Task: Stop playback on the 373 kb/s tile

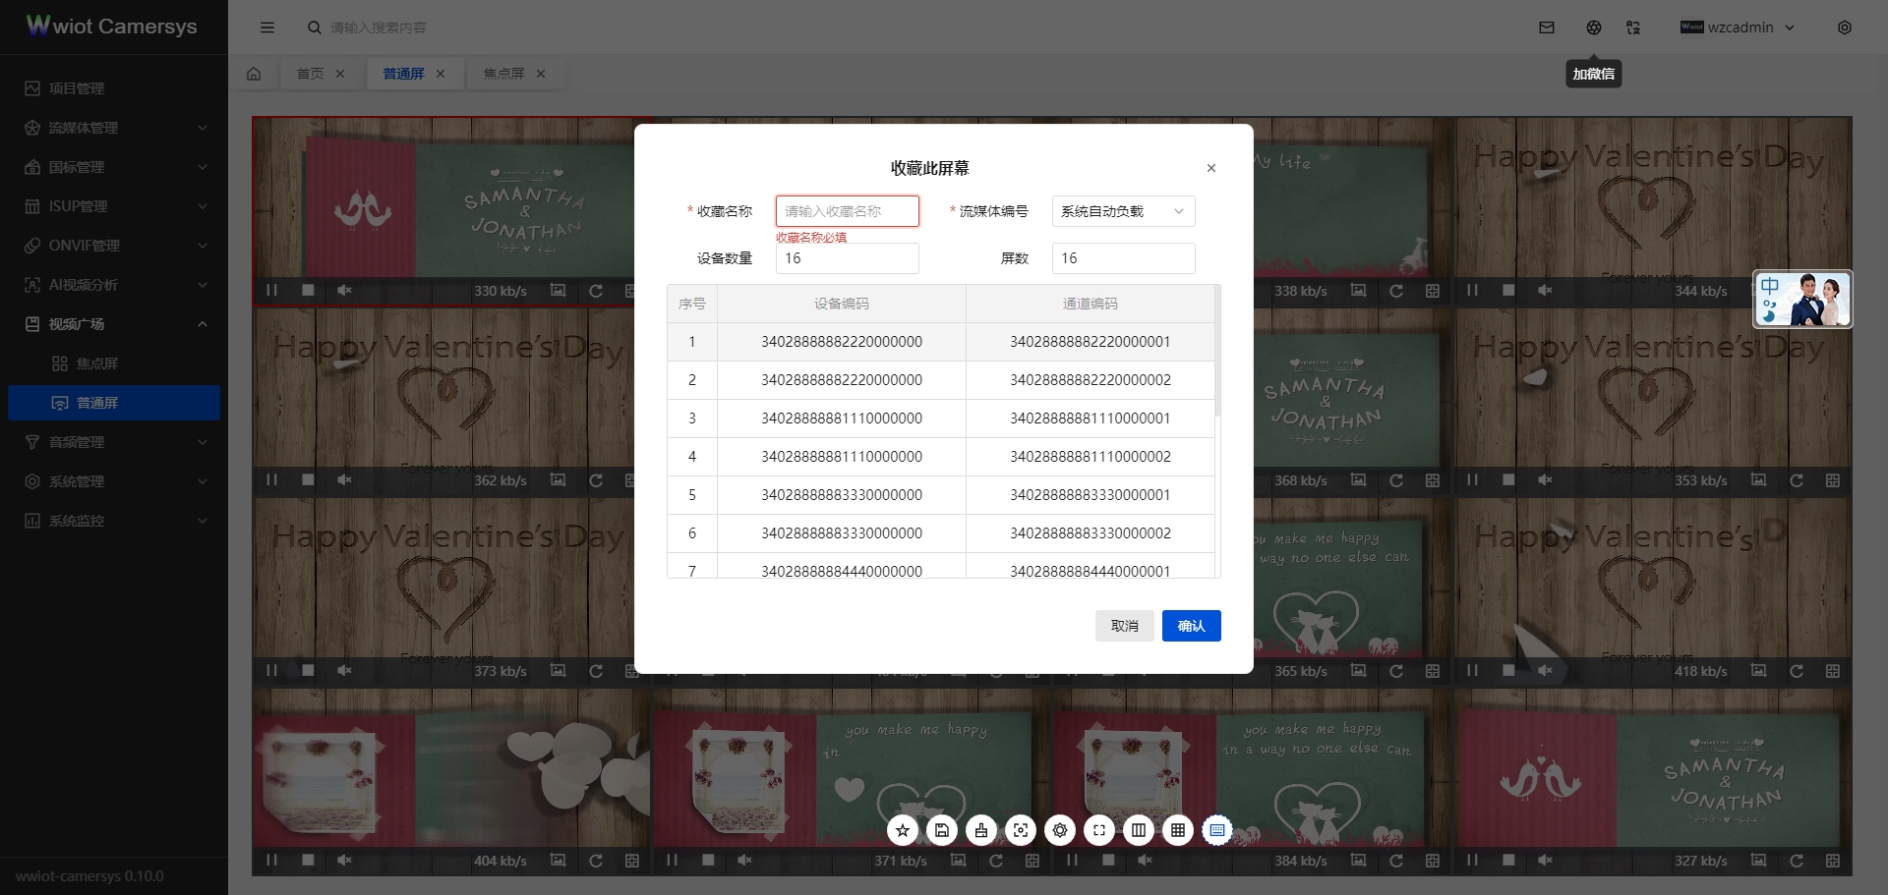Action: pyautogui.click(x=308, y=671)
